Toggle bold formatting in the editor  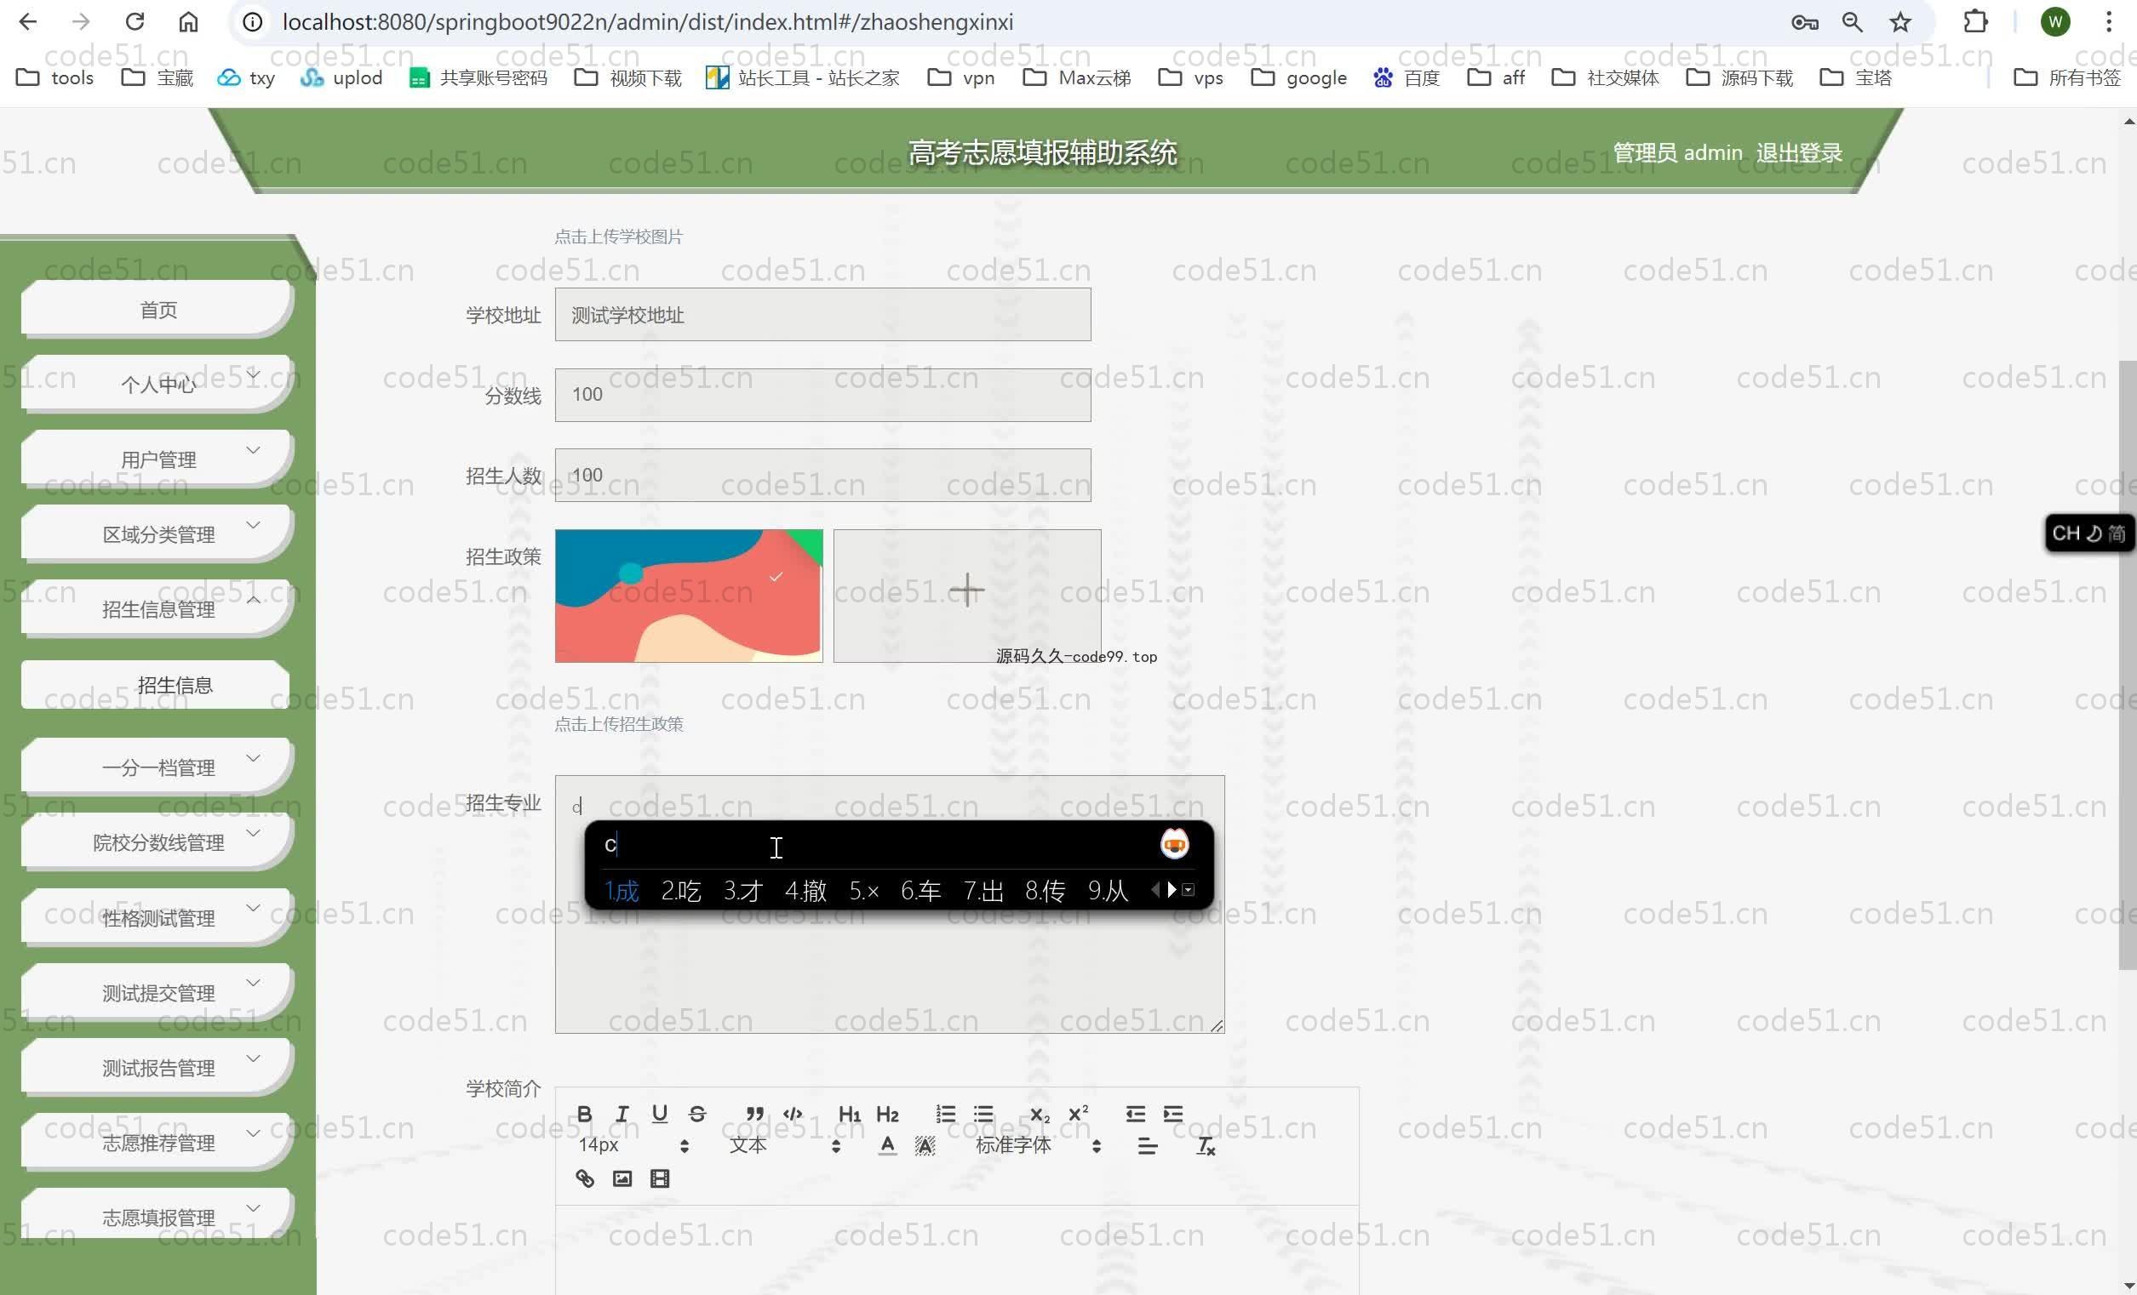coord(585,1114)
